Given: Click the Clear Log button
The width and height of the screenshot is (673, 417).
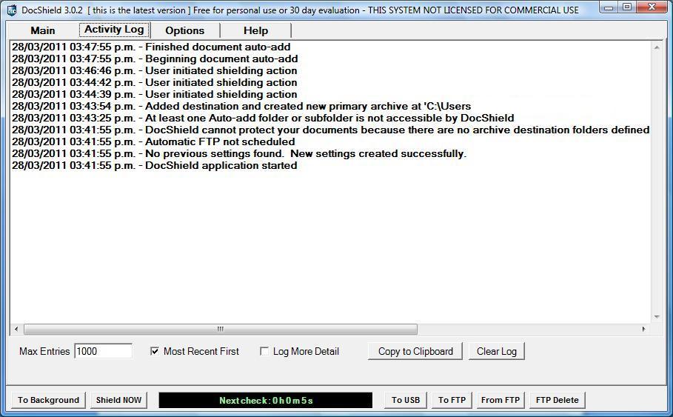Looking at the screenshot, I should (x=497, y=351).
